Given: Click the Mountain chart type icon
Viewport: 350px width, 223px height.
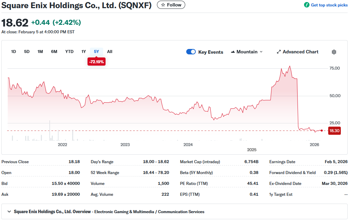Looking at the screenshot, I should [x=233, y=52].
